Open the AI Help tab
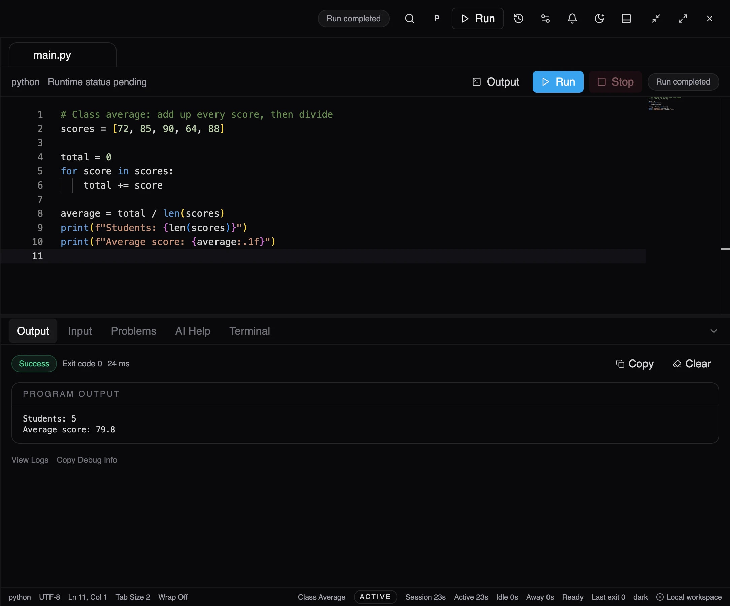730x606 pixels. pyautogui.click(x=193, y=331)
